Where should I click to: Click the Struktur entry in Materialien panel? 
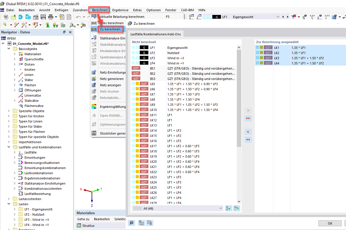click(88, 226)
